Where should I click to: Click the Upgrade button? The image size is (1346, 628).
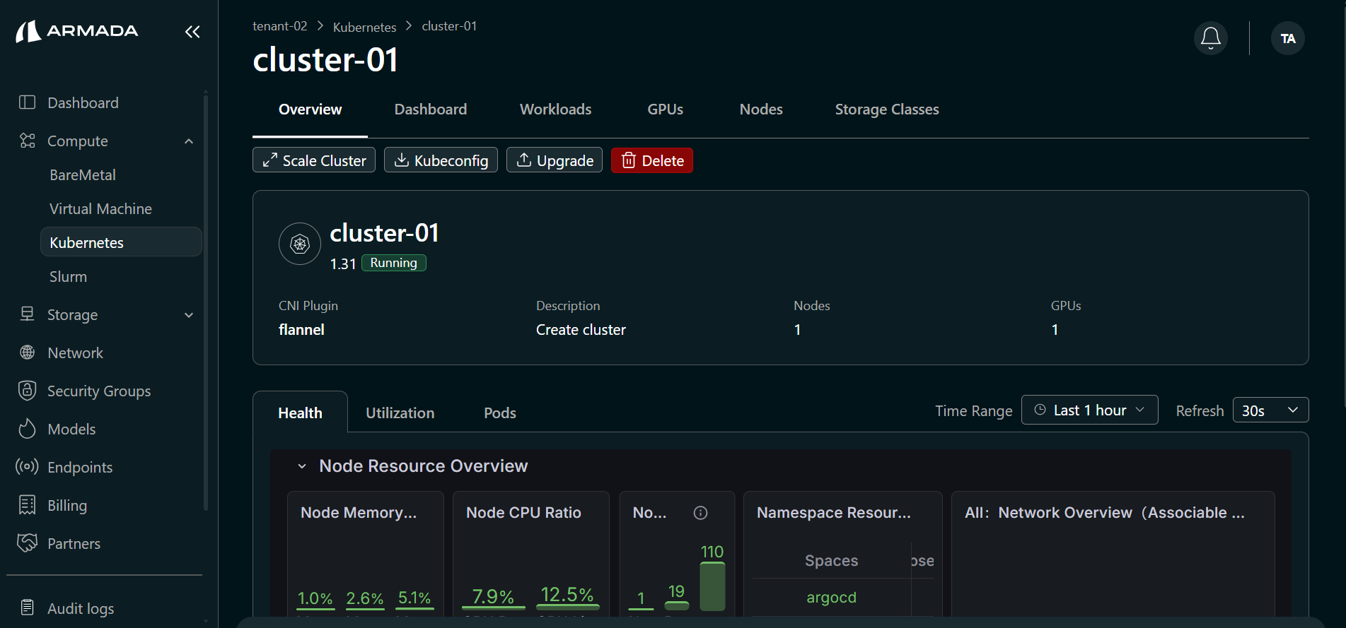coord(555,160)
